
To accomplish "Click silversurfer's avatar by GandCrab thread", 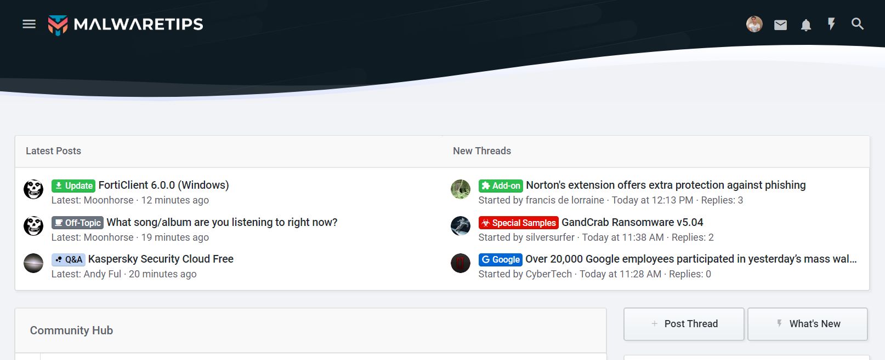I will click(461, 226).
